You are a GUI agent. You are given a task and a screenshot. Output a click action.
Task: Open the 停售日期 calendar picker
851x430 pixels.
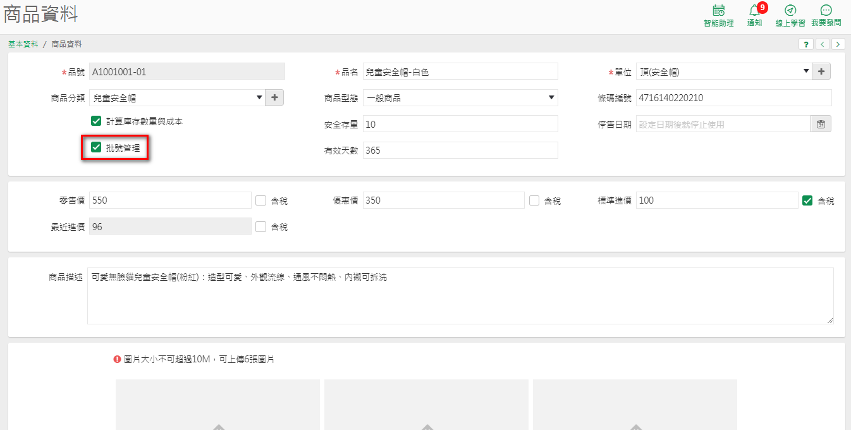point(821,124)
